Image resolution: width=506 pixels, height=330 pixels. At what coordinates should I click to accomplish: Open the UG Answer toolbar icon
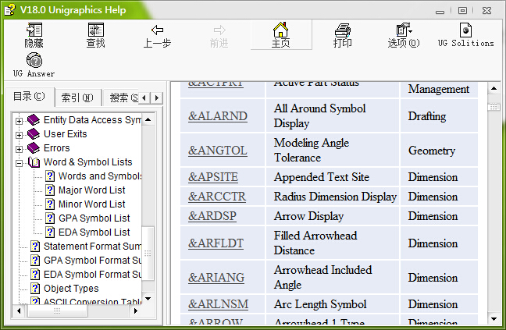pos(34,61)
